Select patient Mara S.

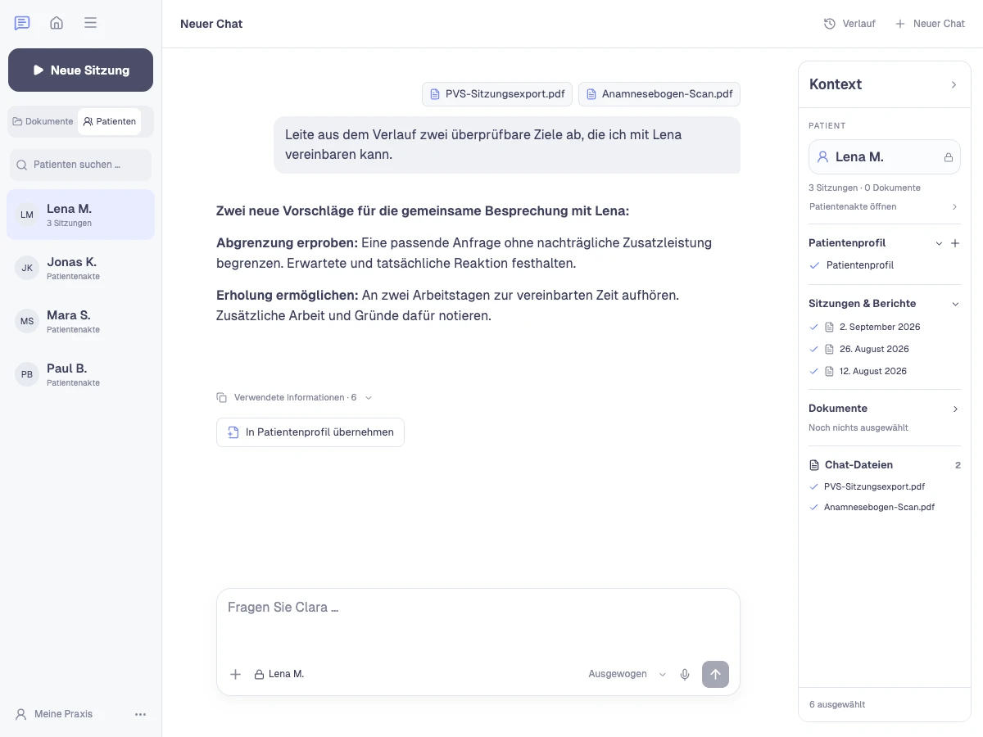(80, 321)
